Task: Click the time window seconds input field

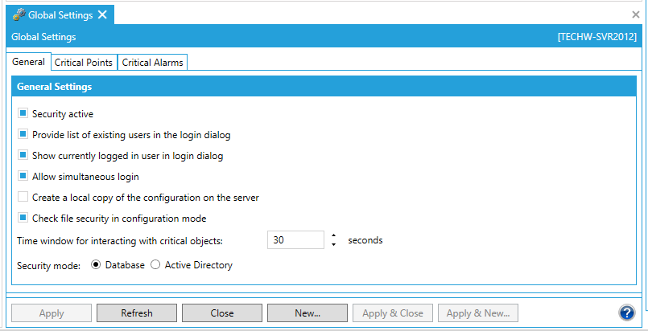Action: tap(295, 240)
